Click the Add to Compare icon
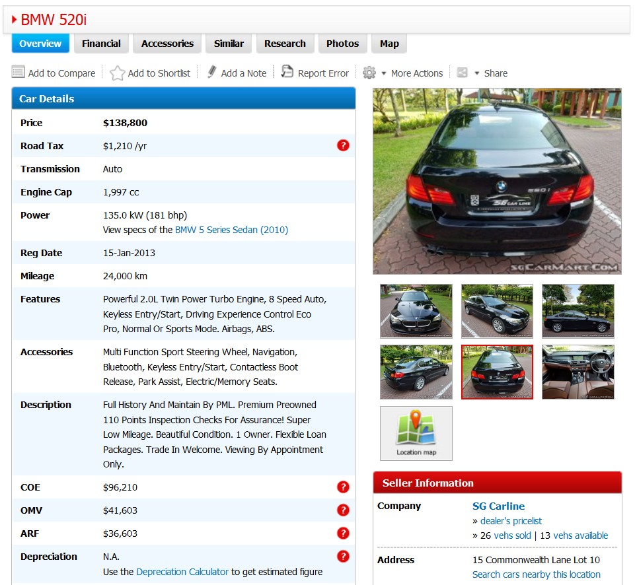 click(x=19, y=73)
